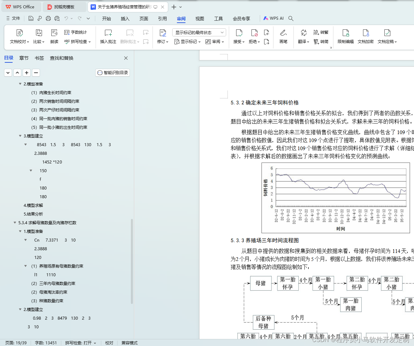Click the 文档定稿 finalize document icon
The width and height of the screenshot is (414, 346).
(x=387, y=33)
